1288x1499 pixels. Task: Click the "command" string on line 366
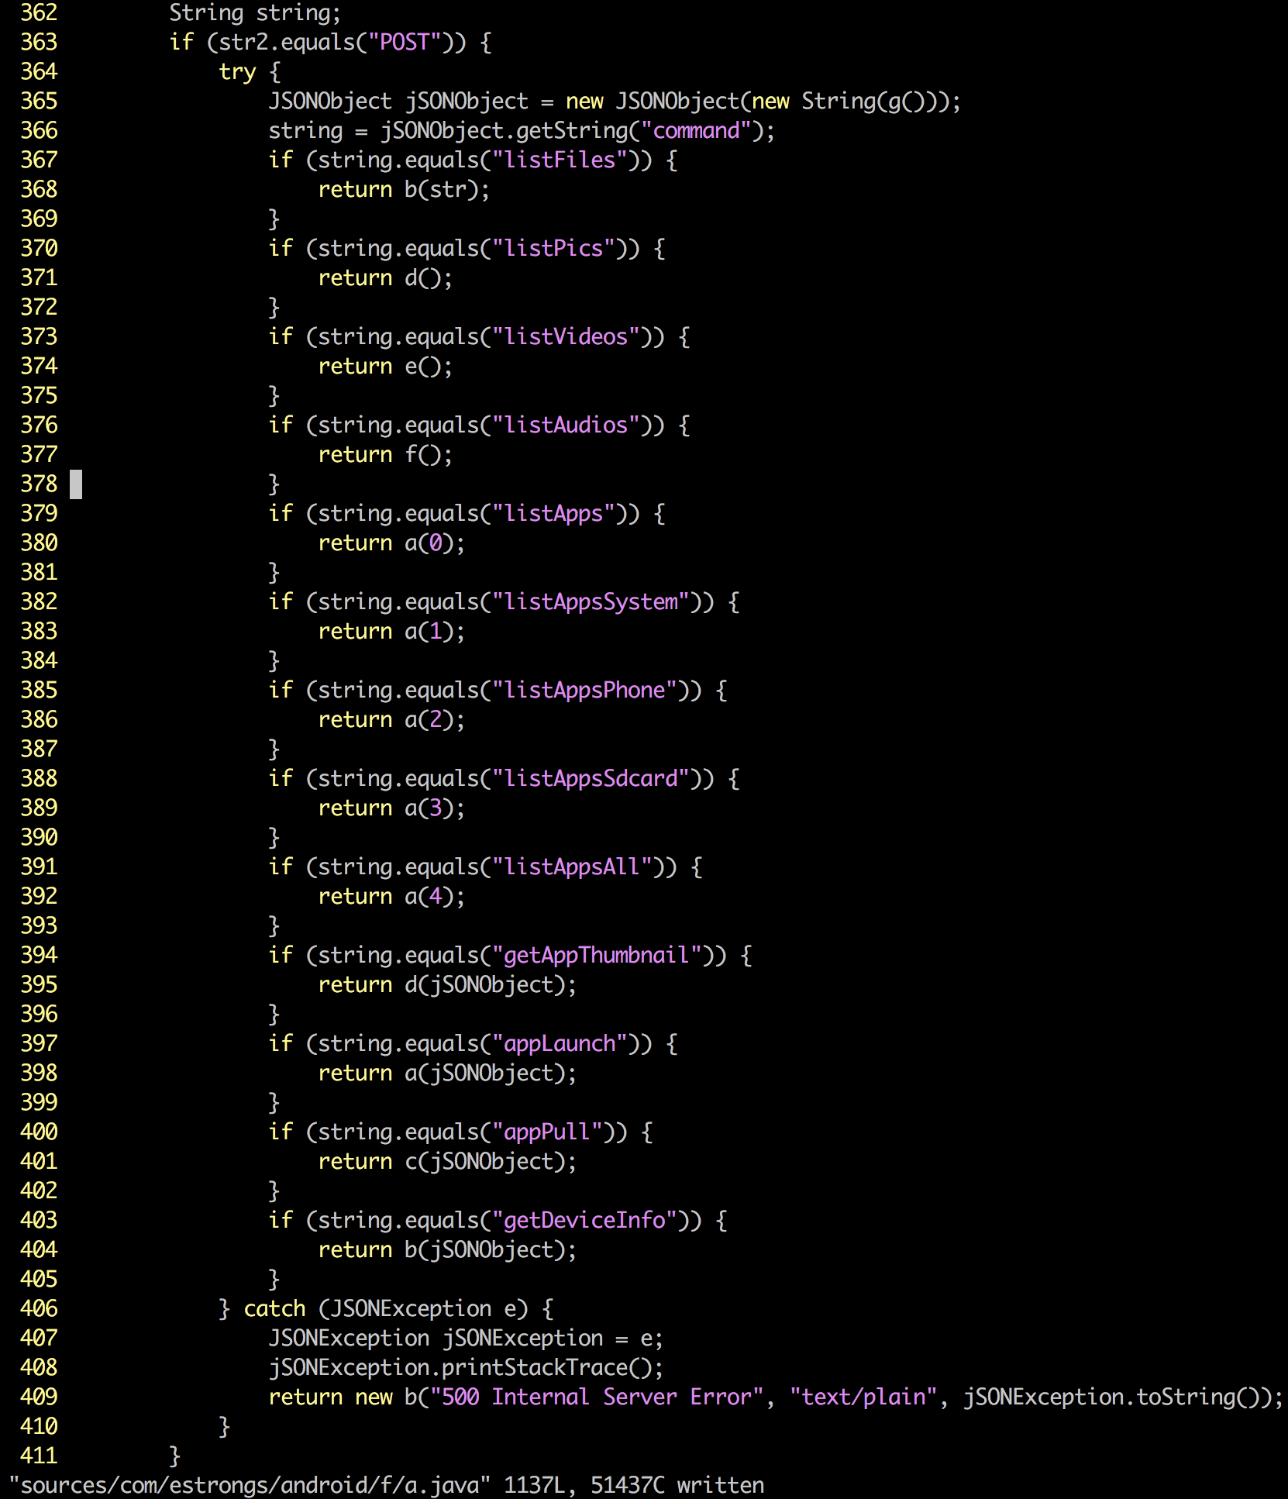(x=696, y=130)
